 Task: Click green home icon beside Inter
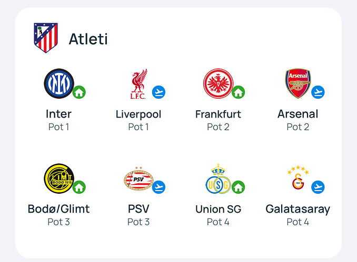coord(79,92)
